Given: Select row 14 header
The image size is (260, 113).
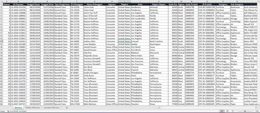Looking at the screenshot, I should click(x=1, y=41).
